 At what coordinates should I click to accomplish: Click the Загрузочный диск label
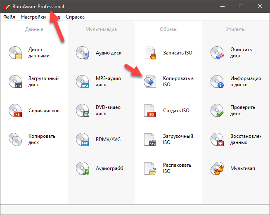(x=44, y=82)
